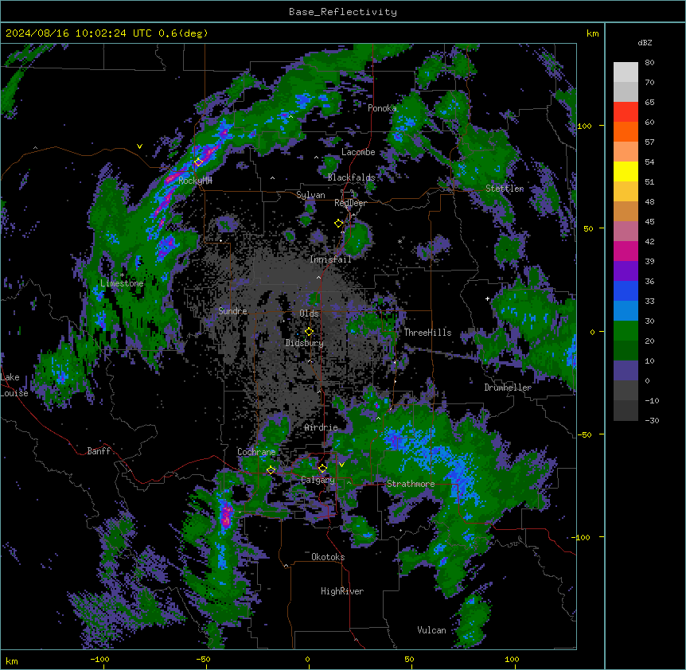Screen dimensions: 686x670
Task: Click the Limestone label on the map
Action: 122,283
